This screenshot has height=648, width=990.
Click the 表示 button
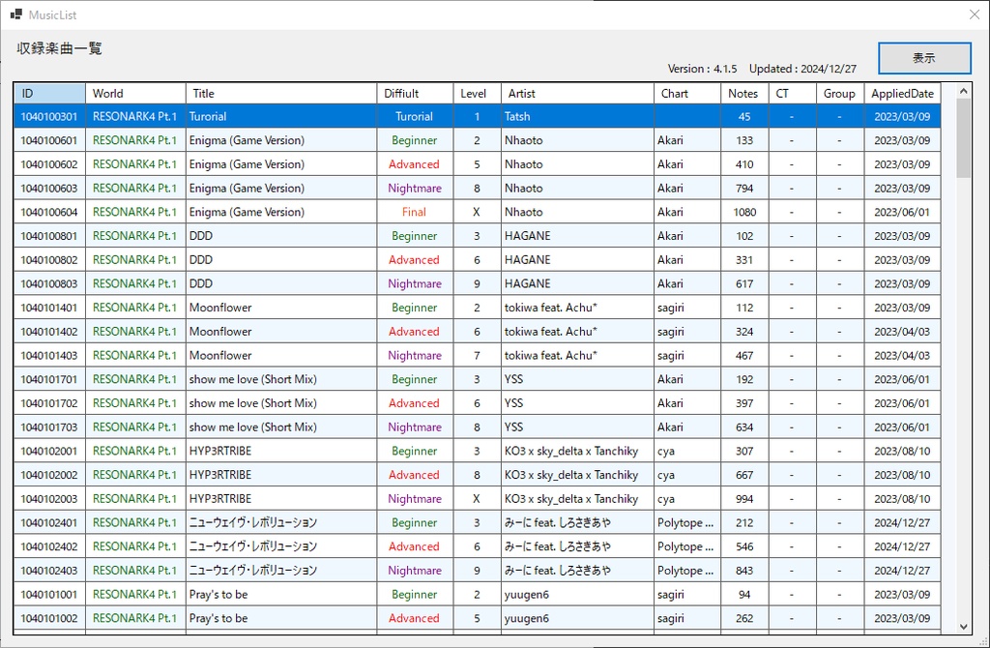(x=923, y=58)
